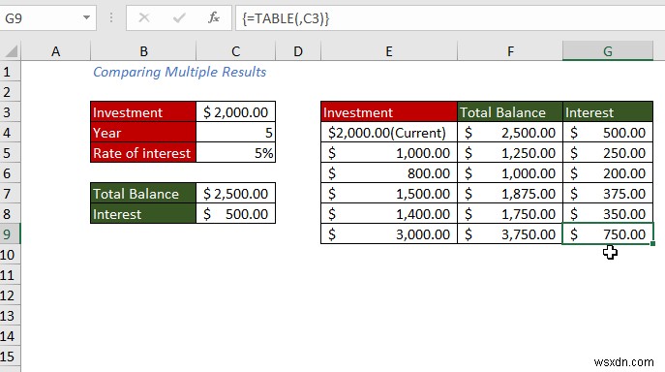
Task: Click total balance cell showing 1,250.00
Action: [x=510, y=153]
